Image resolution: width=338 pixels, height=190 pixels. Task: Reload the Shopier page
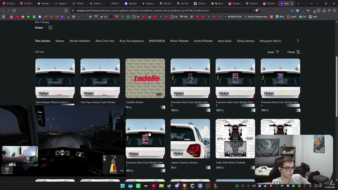point(14,11)
